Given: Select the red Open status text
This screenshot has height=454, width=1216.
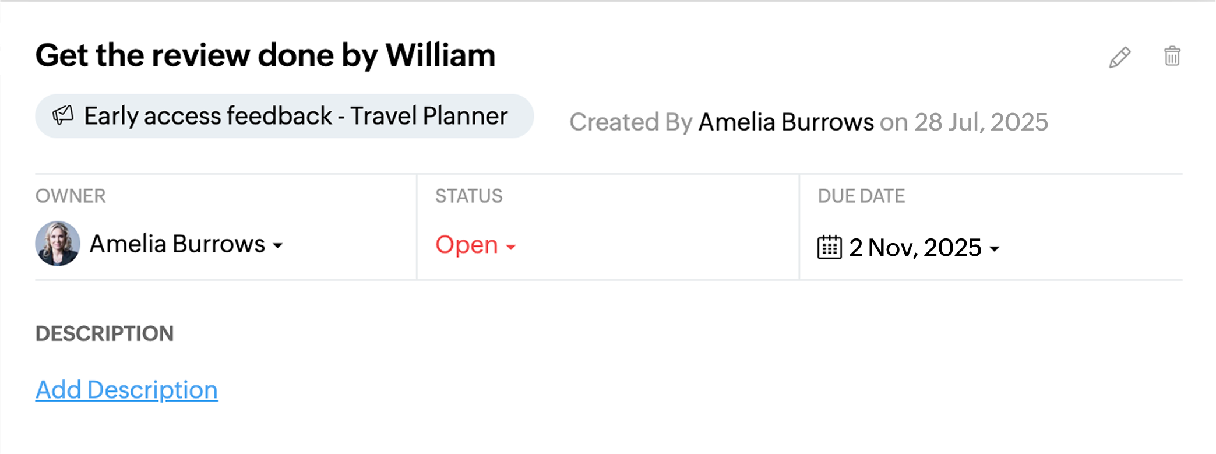Looking at the screenshot, I should (x=466, y=245).
